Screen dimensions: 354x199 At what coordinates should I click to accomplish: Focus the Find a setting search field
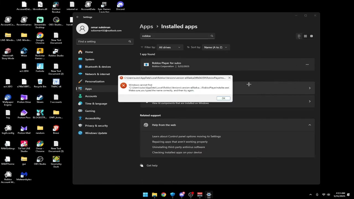[x=105, y=41]
